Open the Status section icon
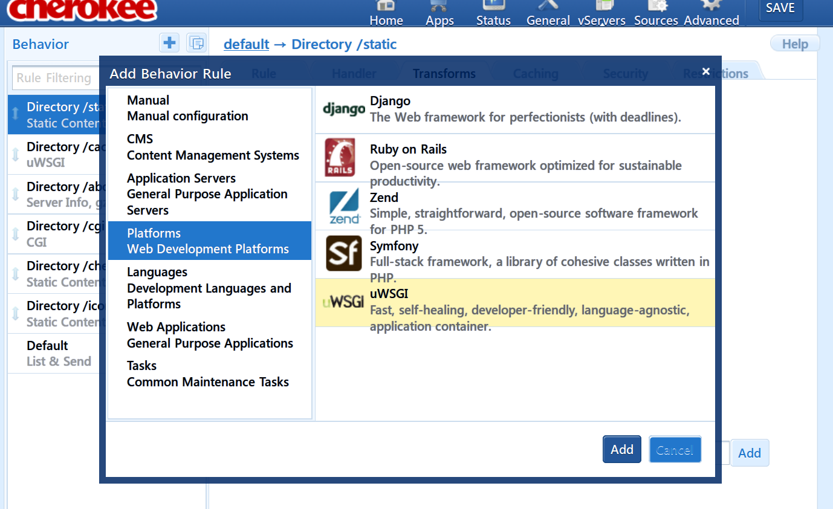This screenshot has width=833, height=509. 493,6
